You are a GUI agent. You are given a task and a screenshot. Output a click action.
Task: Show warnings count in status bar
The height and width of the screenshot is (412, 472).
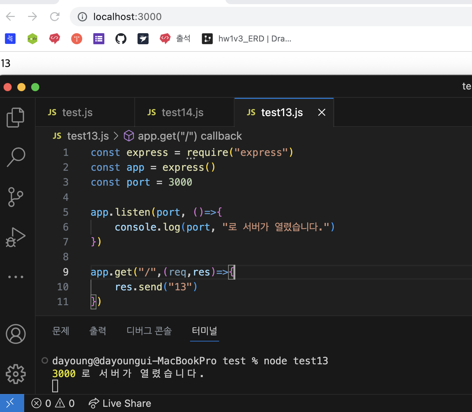(65, 403)
